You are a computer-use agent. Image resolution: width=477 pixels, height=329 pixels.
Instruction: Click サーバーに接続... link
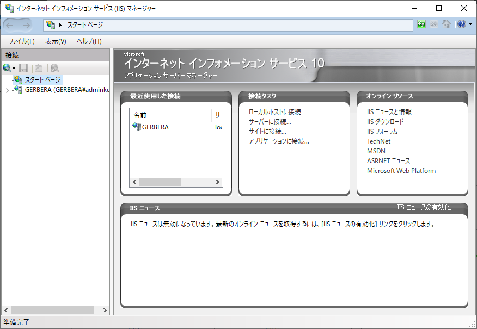tap(270, 121)
